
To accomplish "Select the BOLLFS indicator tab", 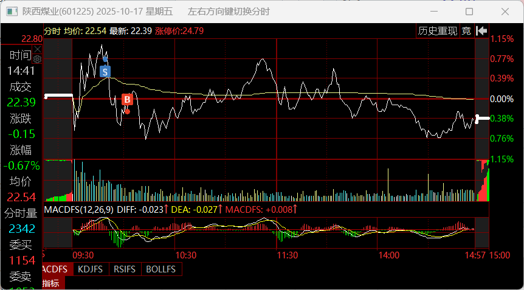I will (161, 269).
